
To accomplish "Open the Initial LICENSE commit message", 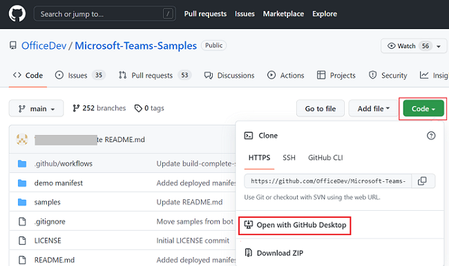I will [193, 241].
